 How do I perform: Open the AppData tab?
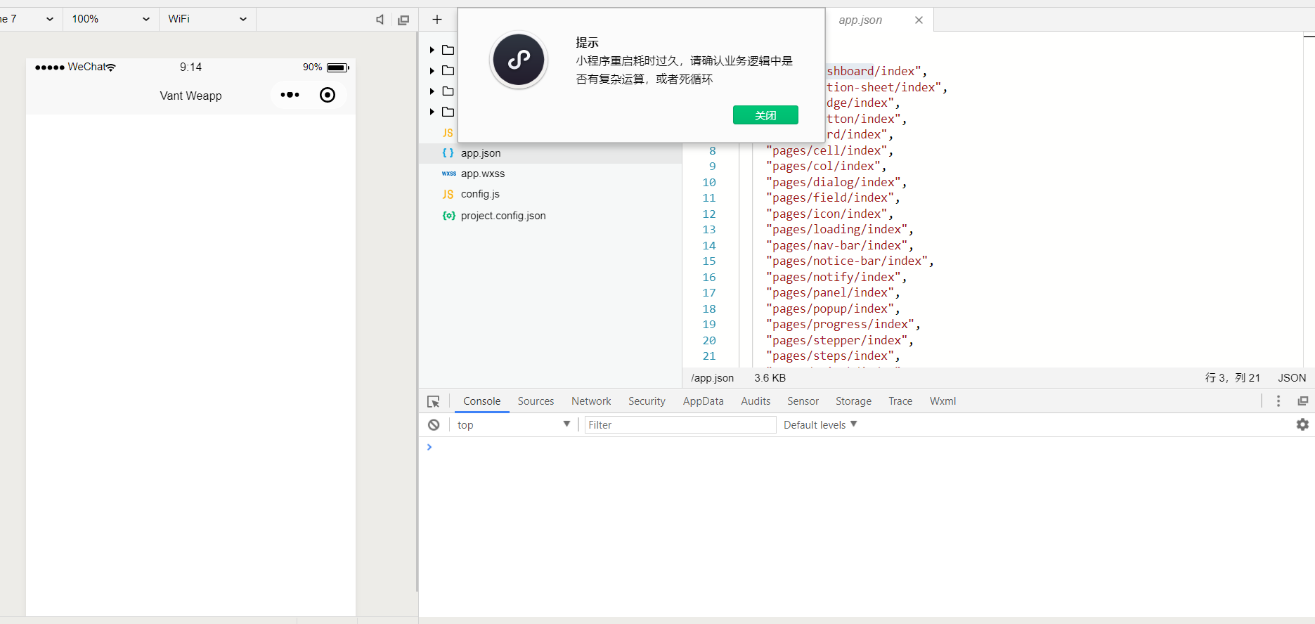[703, 401]
